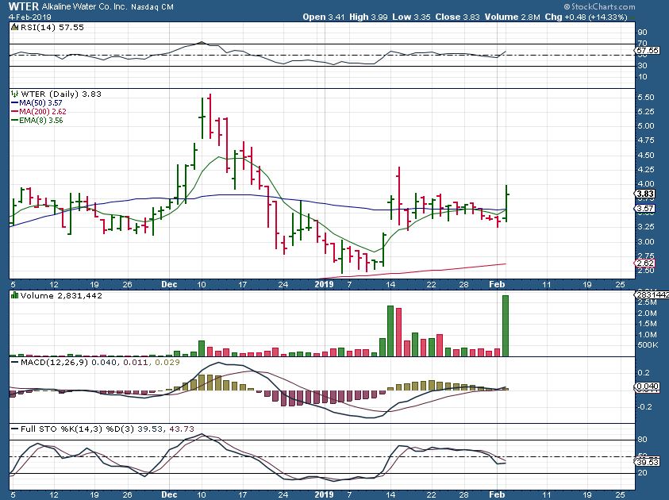The height and width of the screenshot is (500, 669).
Task: Click the 2.62 MA(200) tag on price axis
Action: coord(645,263)
